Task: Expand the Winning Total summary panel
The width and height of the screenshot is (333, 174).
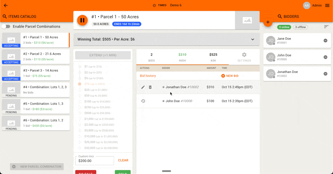Action: pyautogui.click(x=252, y=40)
